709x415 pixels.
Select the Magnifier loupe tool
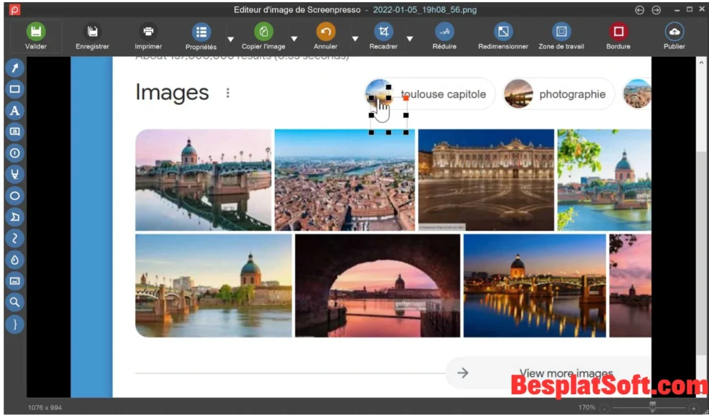pyautogui.click(x=15, y=302)
